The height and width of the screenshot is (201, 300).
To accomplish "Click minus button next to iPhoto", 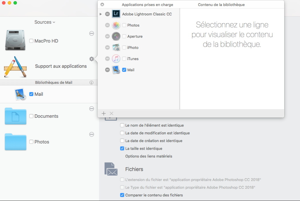I will 107,47.
